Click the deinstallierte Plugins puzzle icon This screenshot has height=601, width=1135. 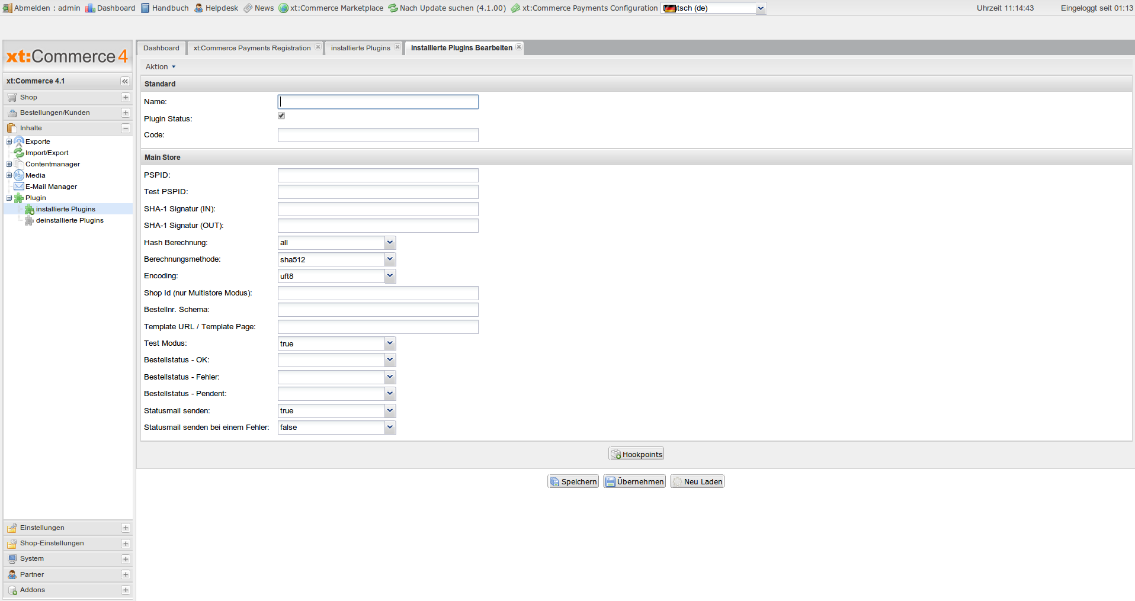[29, 220]
